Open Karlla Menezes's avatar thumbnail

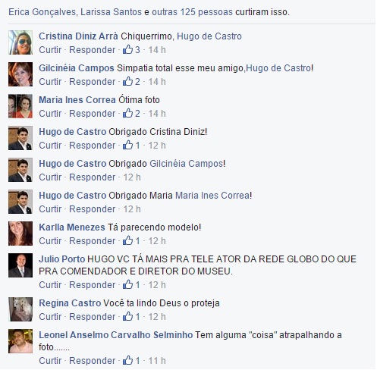click(20, 234)
